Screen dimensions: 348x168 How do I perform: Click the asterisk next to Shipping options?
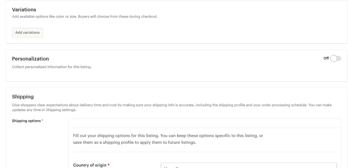pos(43,121)
